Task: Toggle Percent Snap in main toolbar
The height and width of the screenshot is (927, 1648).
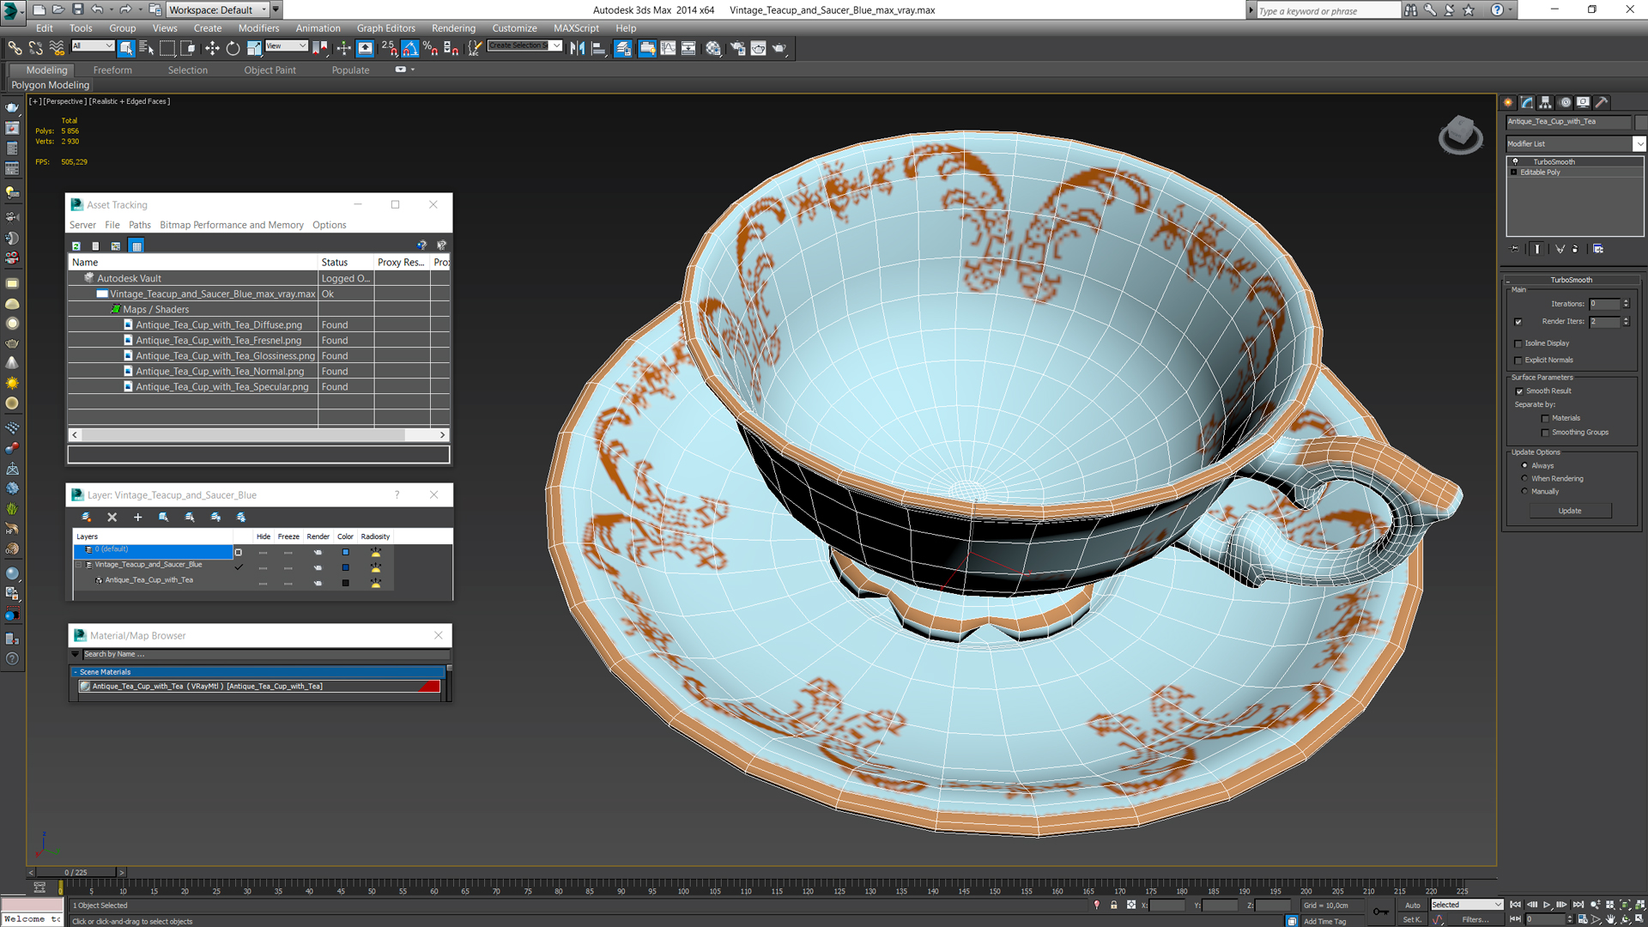Action: point(430,48)
